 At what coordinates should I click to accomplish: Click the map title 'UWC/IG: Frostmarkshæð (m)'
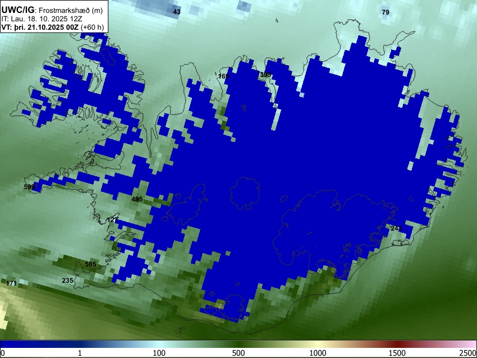pyautogui.click(x=52, y=10)
